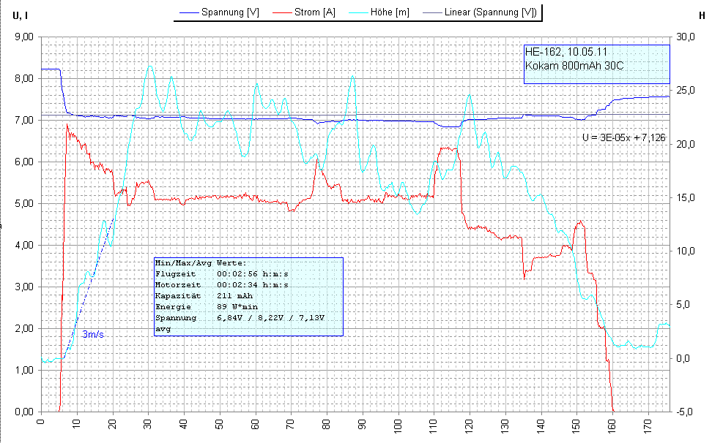Image resolution: width=712 pixels, height=443 pixels.
Task: Click the H right axis title
Action: pyautogui.click(x=702, y=12)
